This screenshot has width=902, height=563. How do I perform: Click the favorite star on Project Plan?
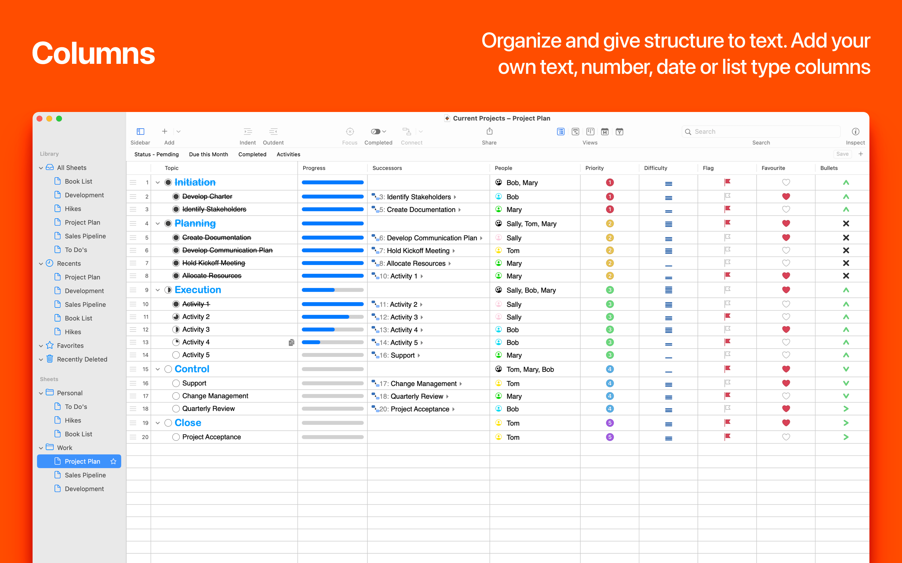pyautogui.click(x=113, y=461)
